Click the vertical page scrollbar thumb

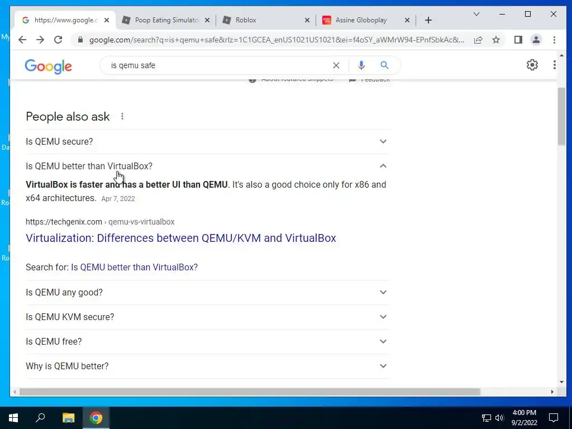coord(561,117)
